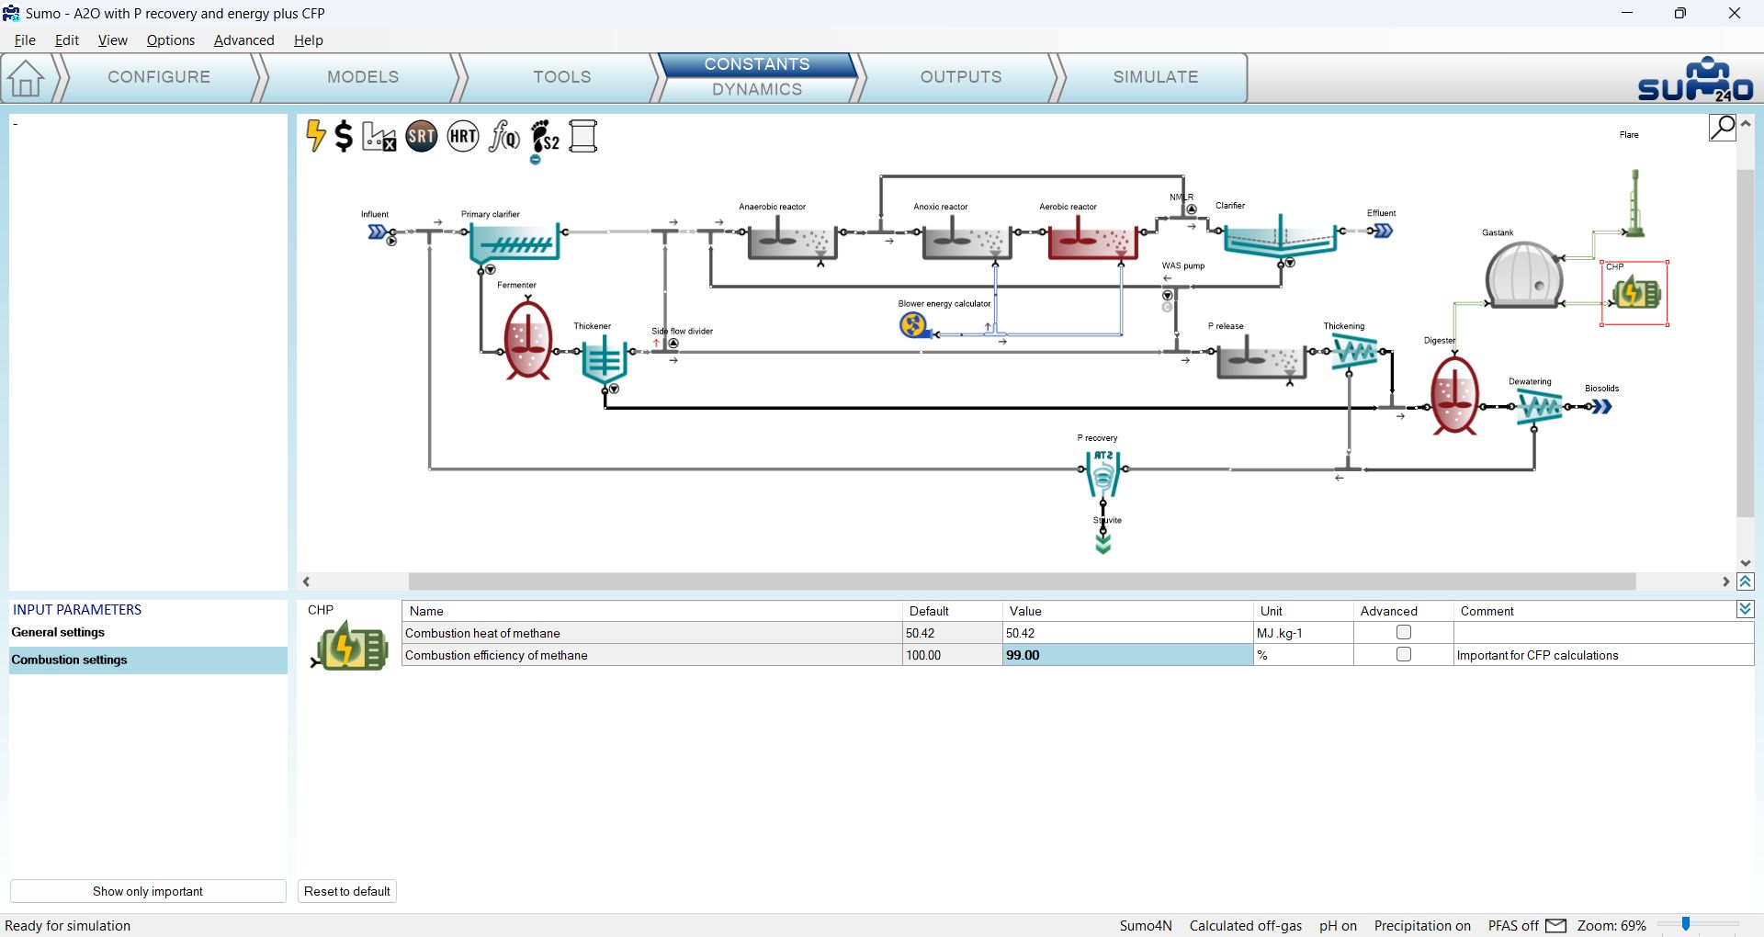Image resolution: width=1764 pixels, height=937 pixels.
Task: Edit Combustion efficiency value 99.00
Action: click(x=1128, y=655)
